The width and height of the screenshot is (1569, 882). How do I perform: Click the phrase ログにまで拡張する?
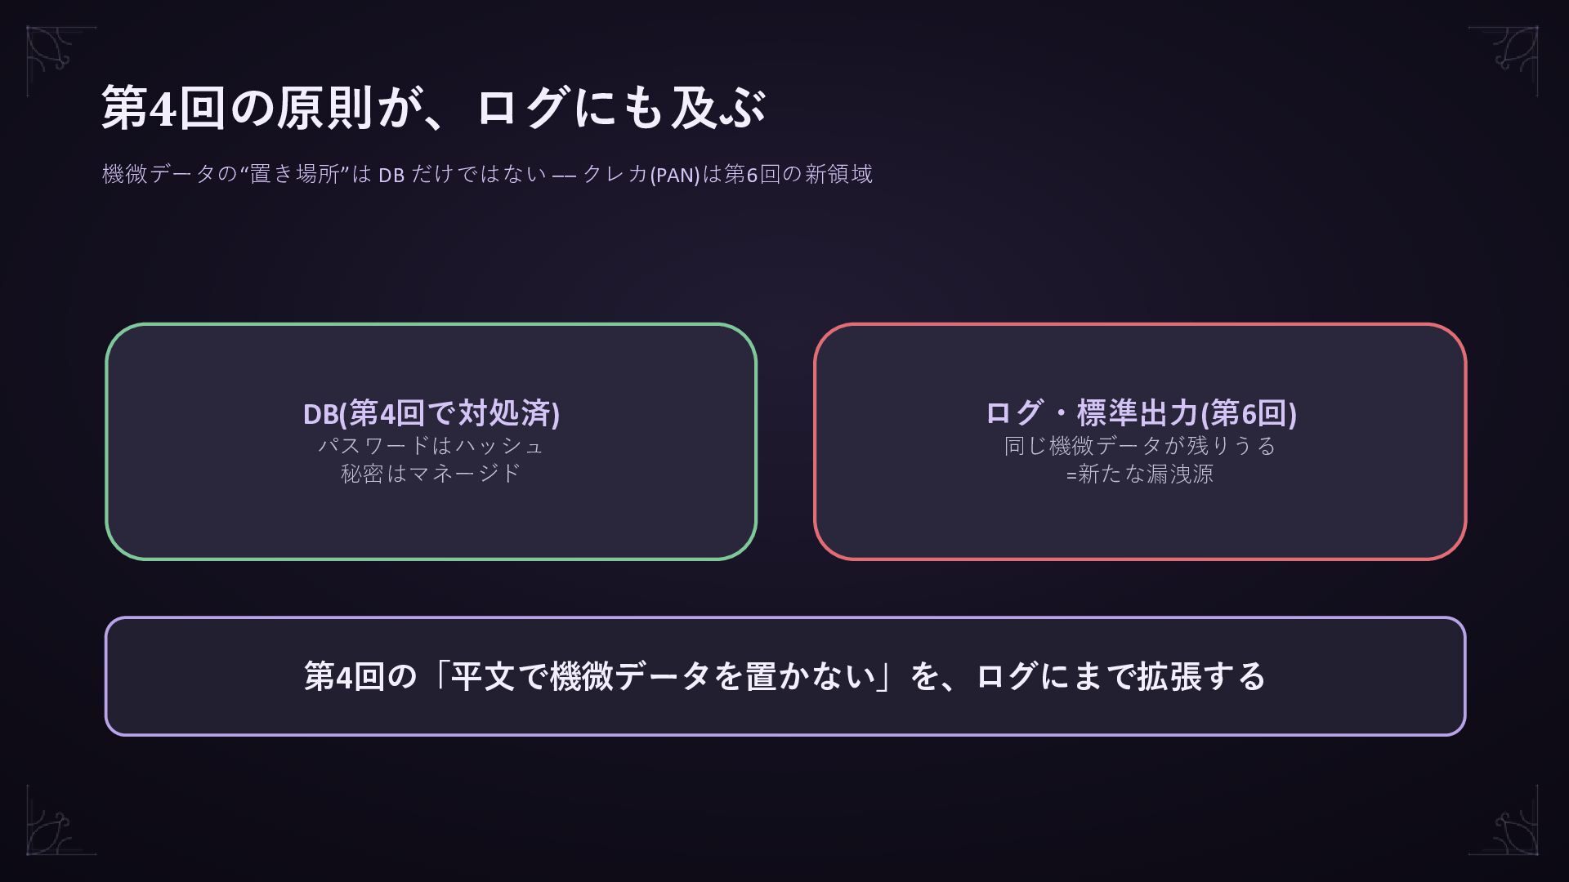pyautogui.click(x=1121, y=676)
